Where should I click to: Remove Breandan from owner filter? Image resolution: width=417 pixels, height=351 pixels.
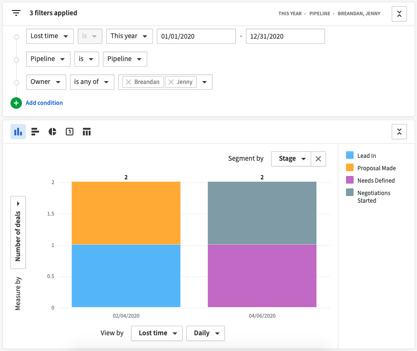pos(129,82)
